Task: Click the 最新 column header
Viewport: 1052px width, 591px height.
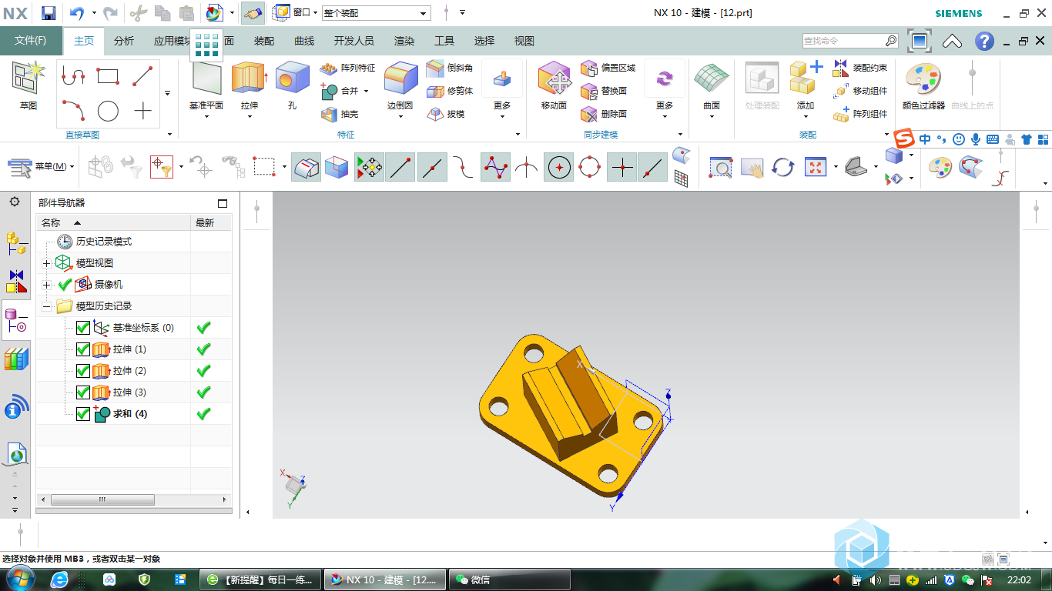Action: tap(211, 222)
